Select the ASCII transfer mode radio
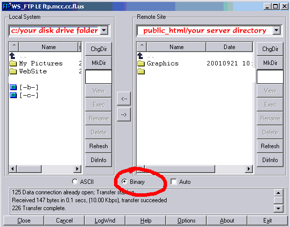 (75, 182)
